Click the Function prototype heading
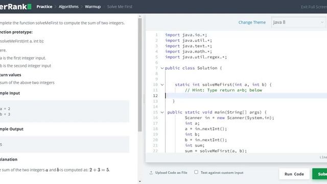Image resolution: width=327 pixels, height=184 pixels. (16, 32)
